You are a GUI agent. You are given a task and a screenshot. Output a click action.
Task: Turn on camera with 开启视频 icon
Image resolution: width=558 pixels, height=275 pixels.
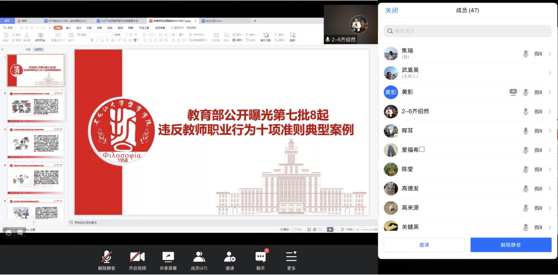[x=137, y=257]
